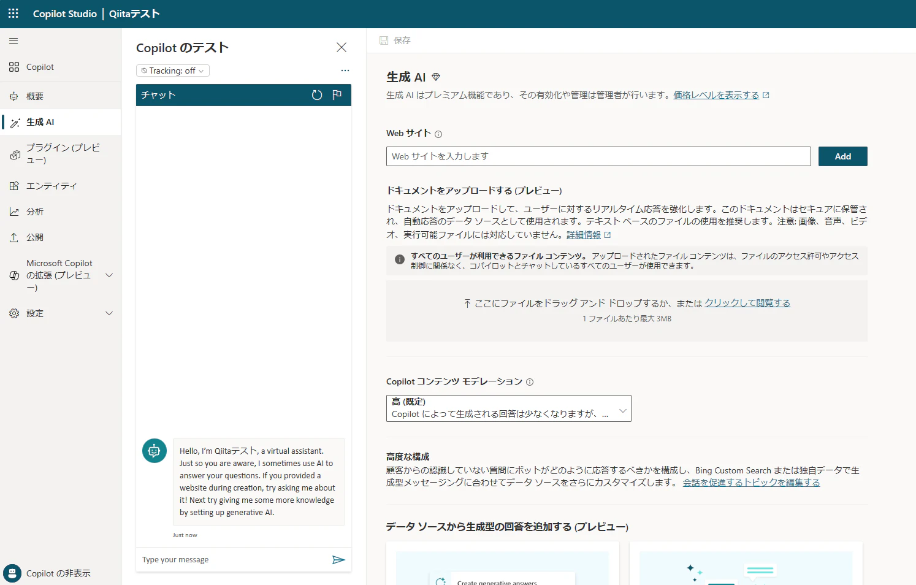
Task: Send message with the paper plane icon
Action: [338, 560]
